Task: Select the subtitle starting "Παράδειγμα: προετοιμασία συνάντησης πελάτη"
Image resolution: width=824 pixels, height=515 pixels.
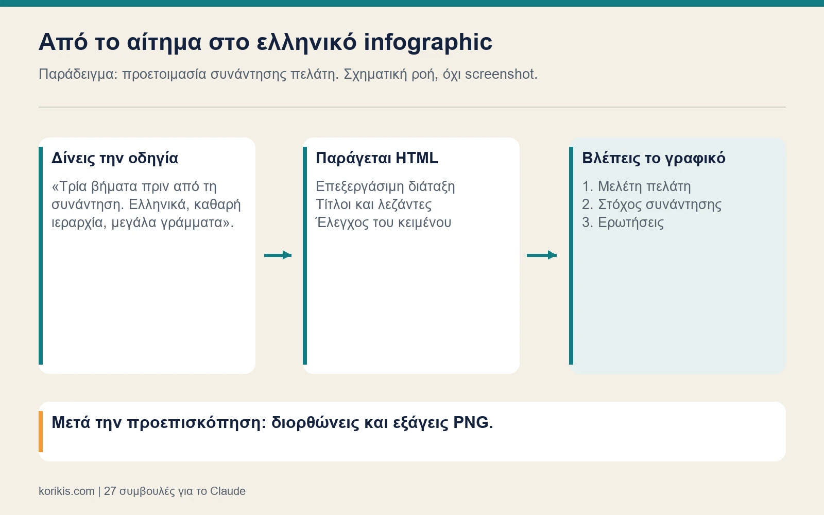Action: click(x=288, y=74)
